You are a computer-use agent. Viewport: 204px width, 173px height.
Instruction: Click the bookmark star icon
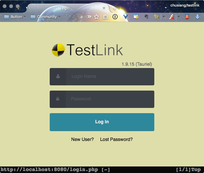point(96,17)
